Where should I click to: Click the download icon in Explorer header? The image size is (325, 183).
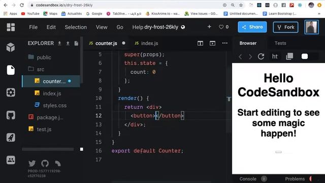tap(59, 43)
